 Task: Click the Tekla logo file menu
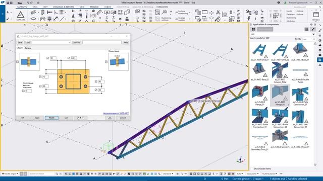pyautogui.click(x=3, y=3)
